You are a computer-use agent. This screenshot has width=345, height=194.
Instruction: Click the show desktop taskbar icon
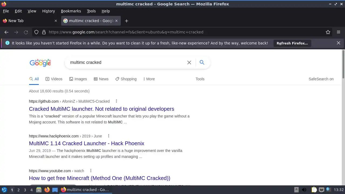tap(55, 190)
